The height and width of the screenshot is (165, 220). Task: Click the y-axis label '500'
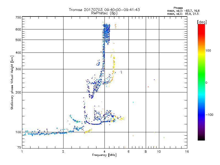click(x=18, y=40)
